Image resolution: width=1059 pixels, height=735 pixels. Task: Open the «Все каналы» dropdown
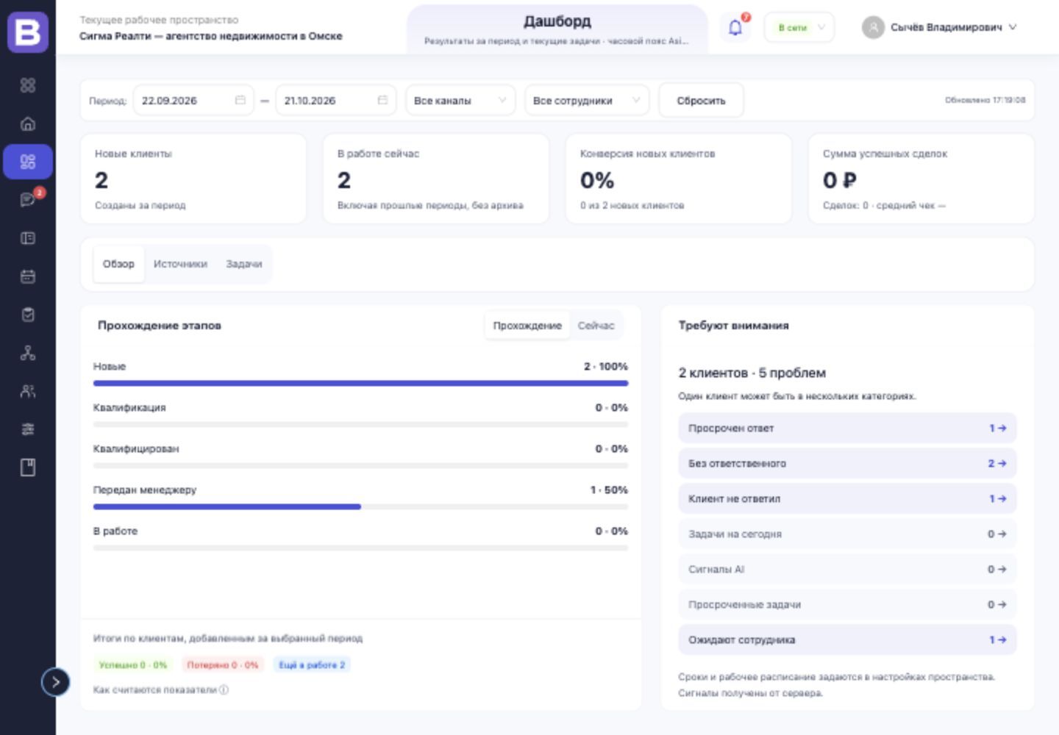point(460,101)
